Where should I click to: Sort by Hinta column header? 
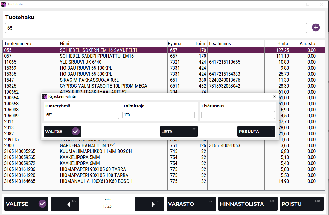282,43
